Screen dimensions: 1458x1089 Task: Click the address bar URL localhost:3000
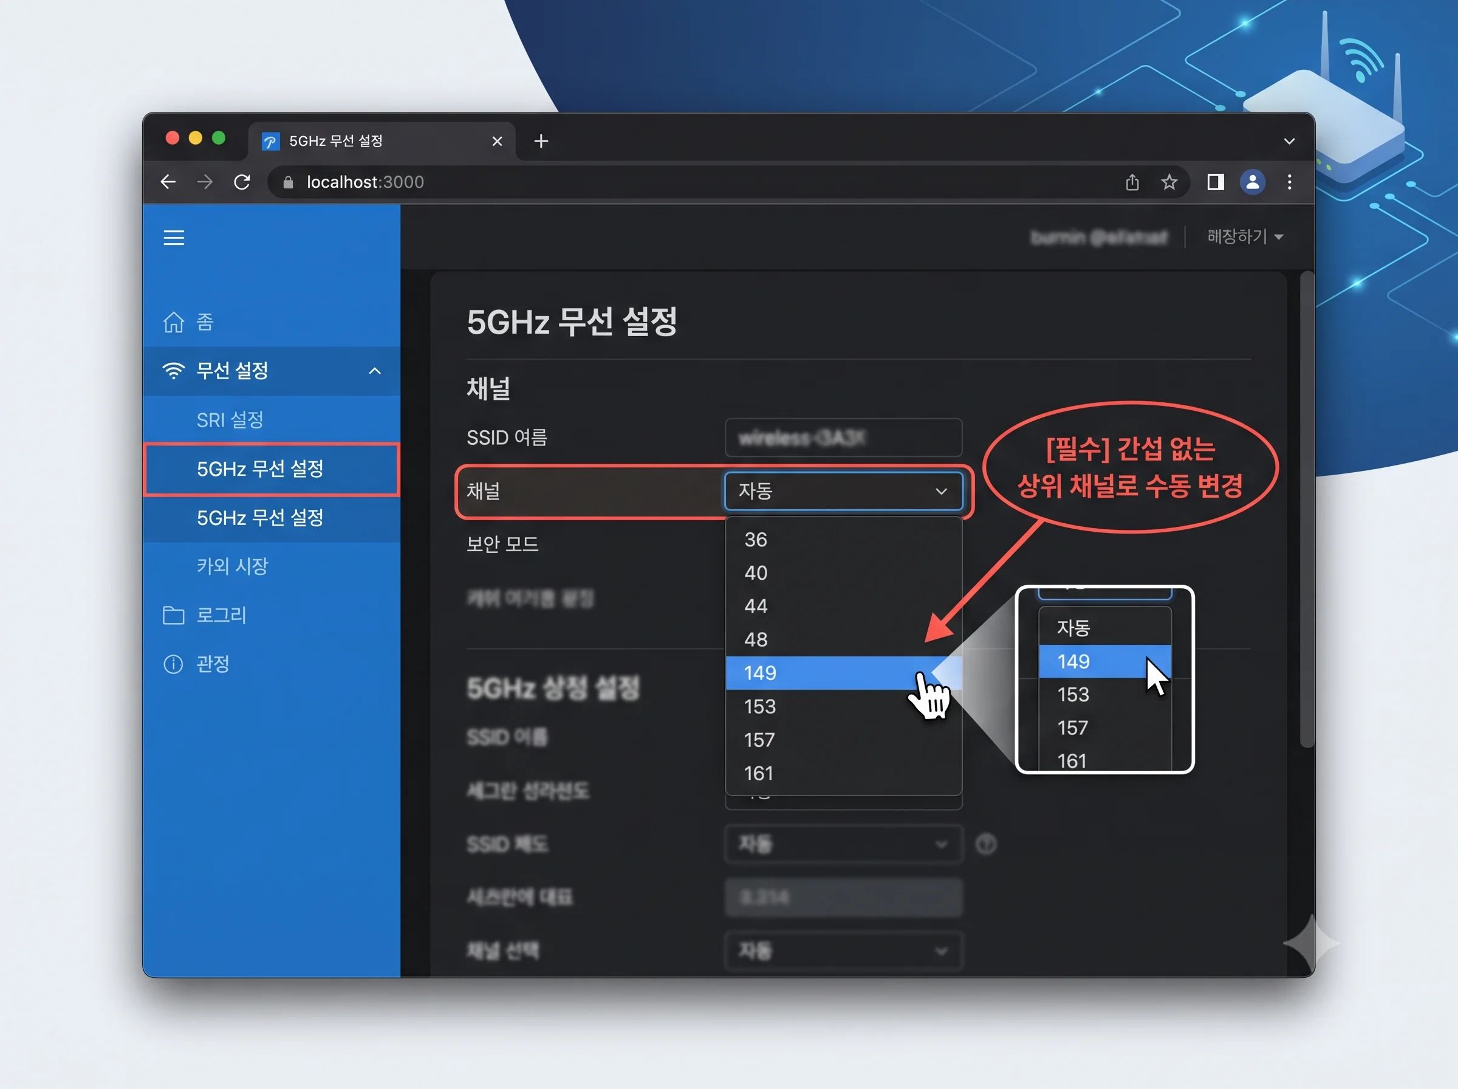coord(366,182)
